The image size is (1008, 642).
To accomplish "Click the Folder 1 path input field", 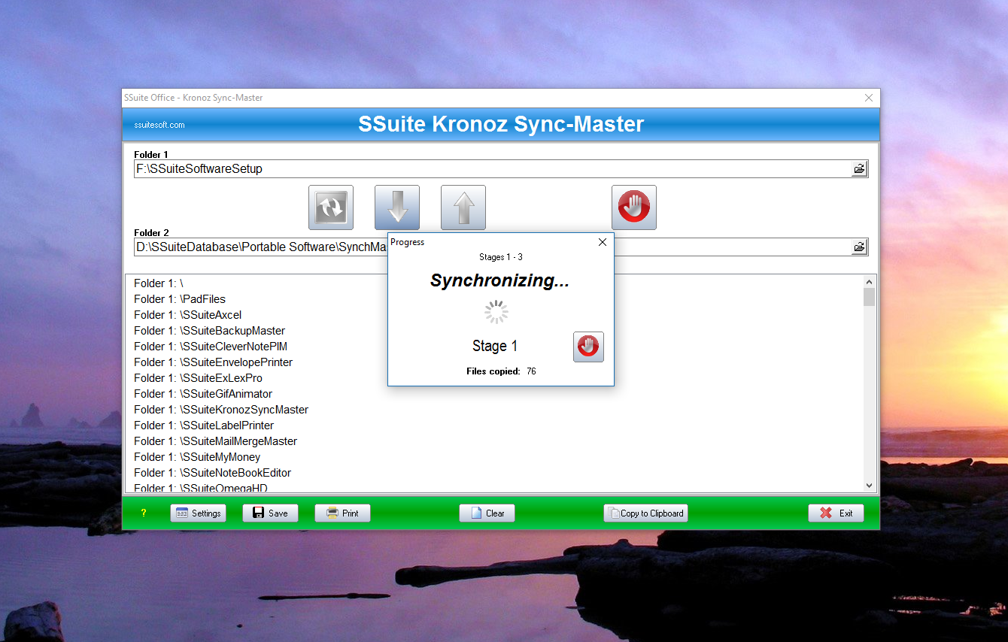I will (x=489, y=169).
